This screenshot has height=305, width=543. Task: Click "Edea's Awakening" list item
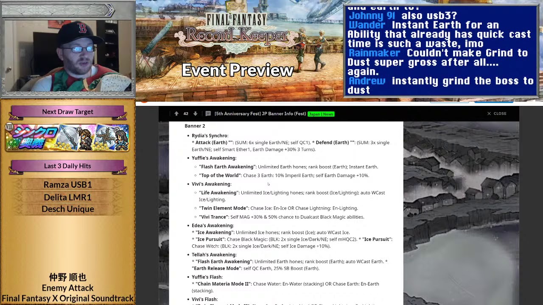(212, 225)
